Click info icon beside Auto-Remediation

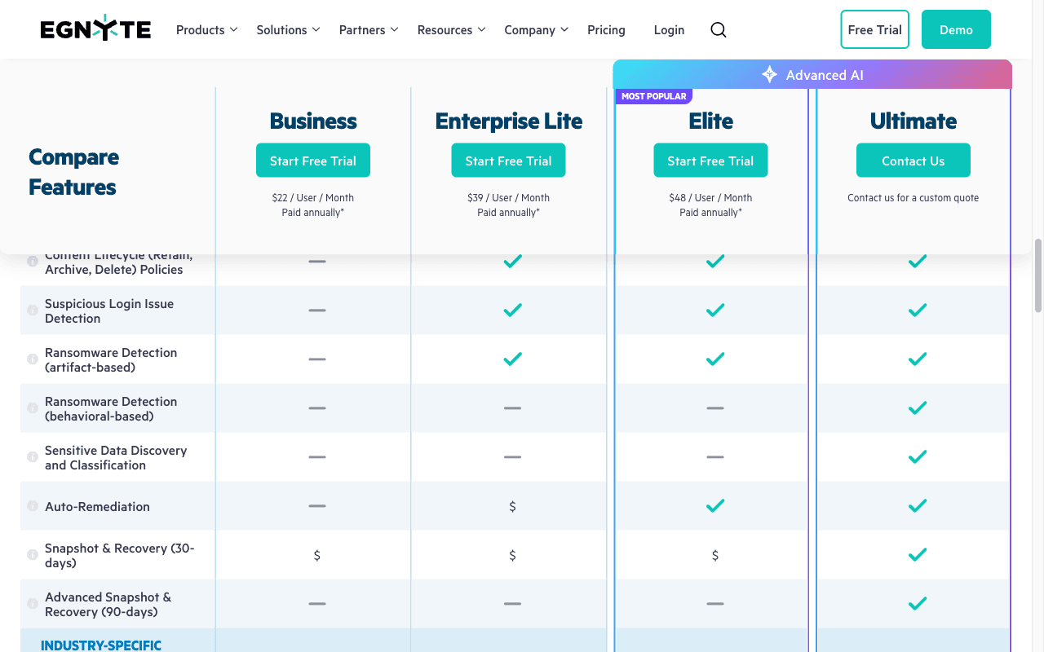(x=33, y=506)
